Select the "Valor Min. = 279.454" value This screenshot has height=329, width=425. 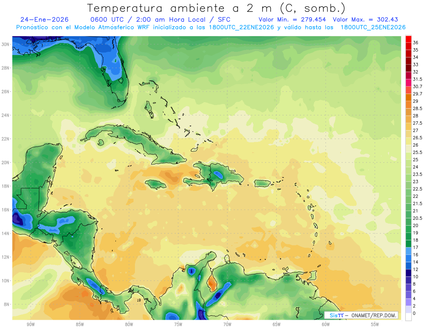292,20
